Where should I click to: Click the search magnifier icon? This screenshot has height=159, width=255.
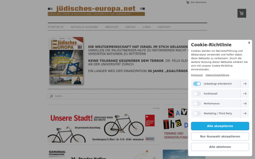point(51,96)
